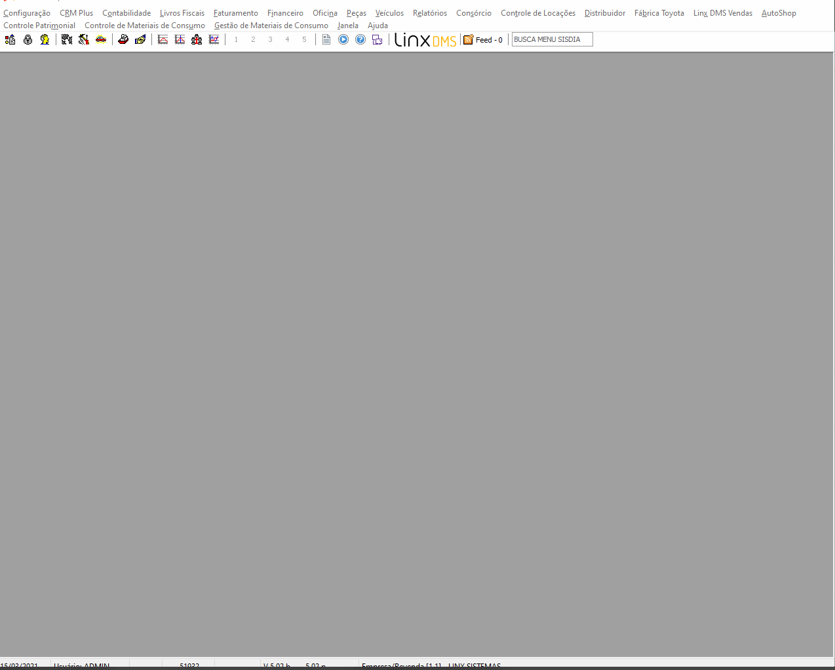Open the Controle de Locações menu
Viewport: 835px width, 670px height.
(538, 13)
